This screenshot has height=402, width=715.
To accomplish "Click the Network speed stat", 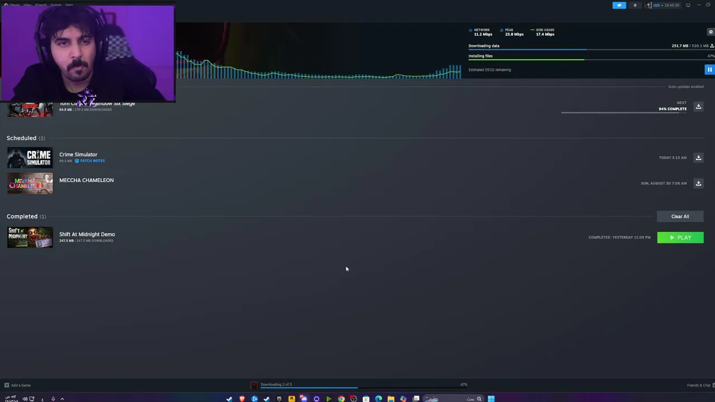I will (x=480, y=32).
